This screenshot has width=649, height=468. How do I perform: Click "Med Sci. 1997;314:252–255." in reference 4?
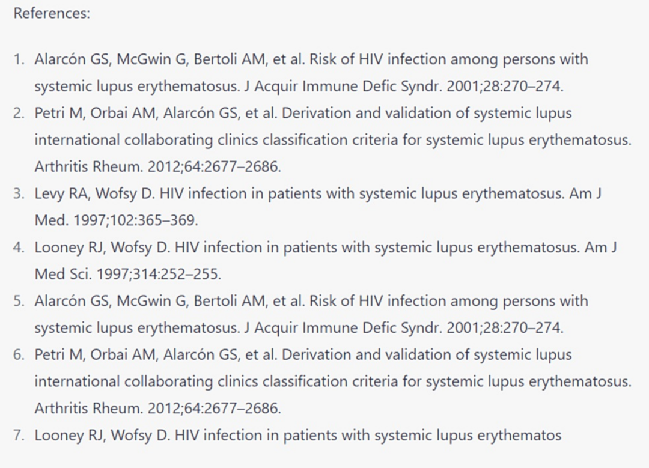(127, 274)
